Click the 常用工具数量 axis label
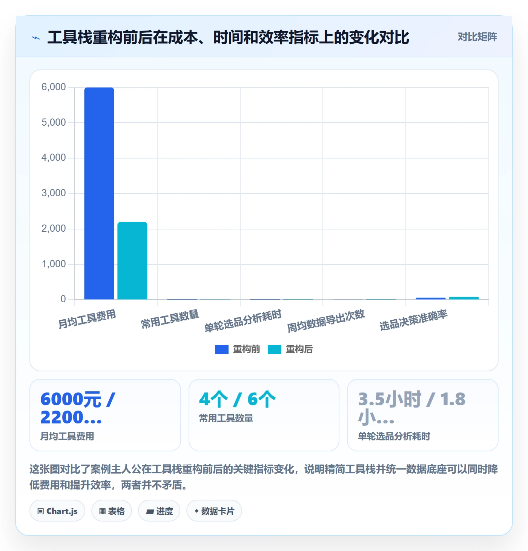This screenshot has height=551, width=528. (170, 319)
